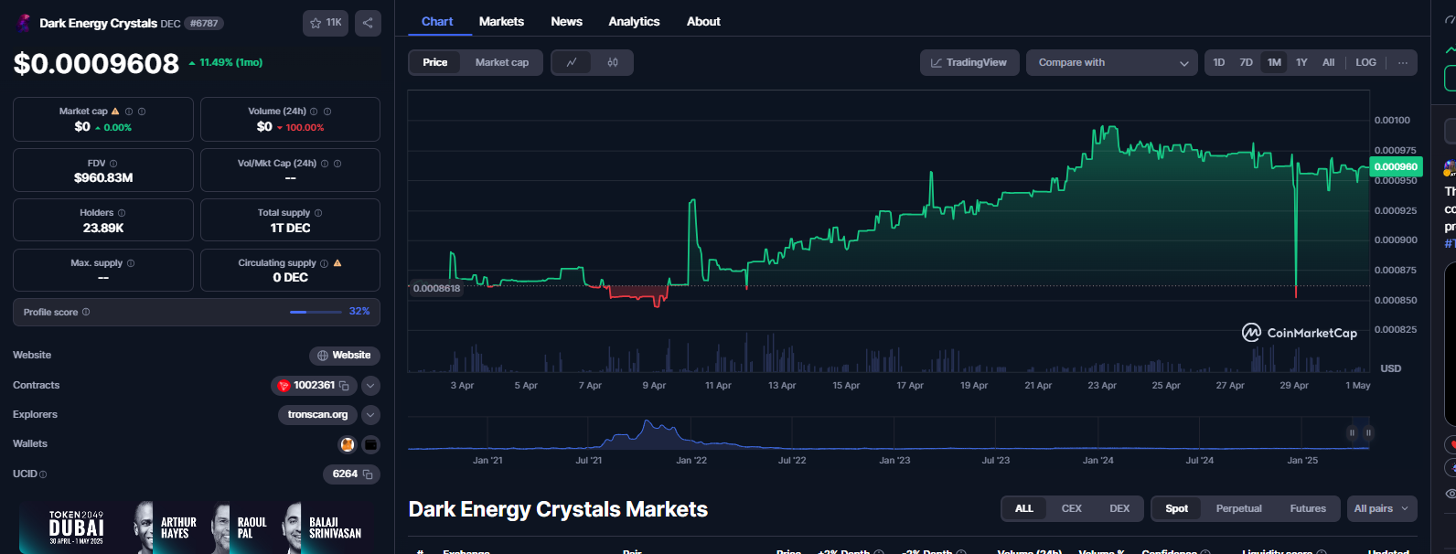The width and height of the screenshot is (1456, 554).
Task: Copy contract address 1002361
Action: [345, 386]
